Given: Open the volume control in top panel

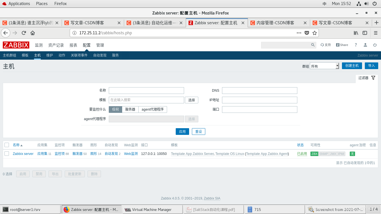Looking at the screenshot, I should click(367, 4).
